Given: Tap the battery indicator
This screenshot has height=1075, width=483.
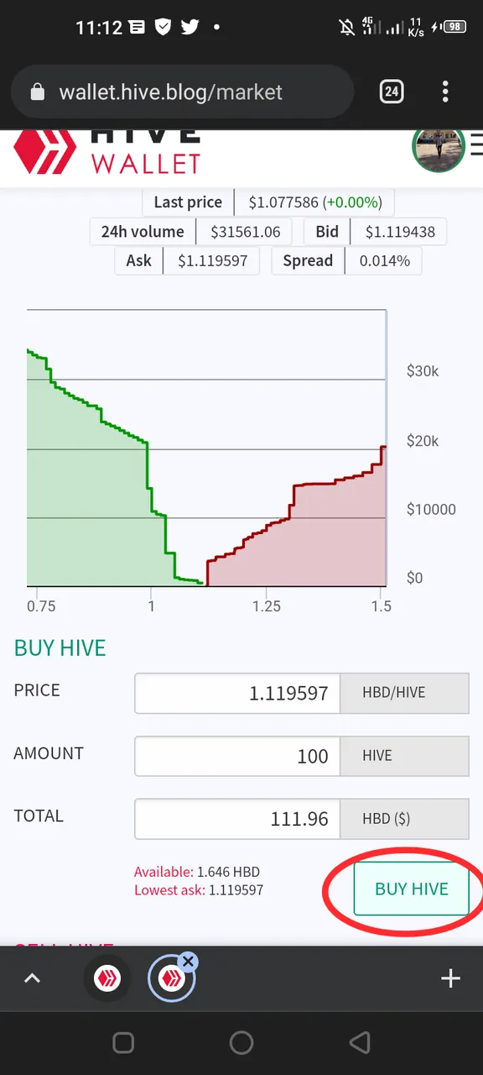Looking at the screenshot, I should (455, 27).
